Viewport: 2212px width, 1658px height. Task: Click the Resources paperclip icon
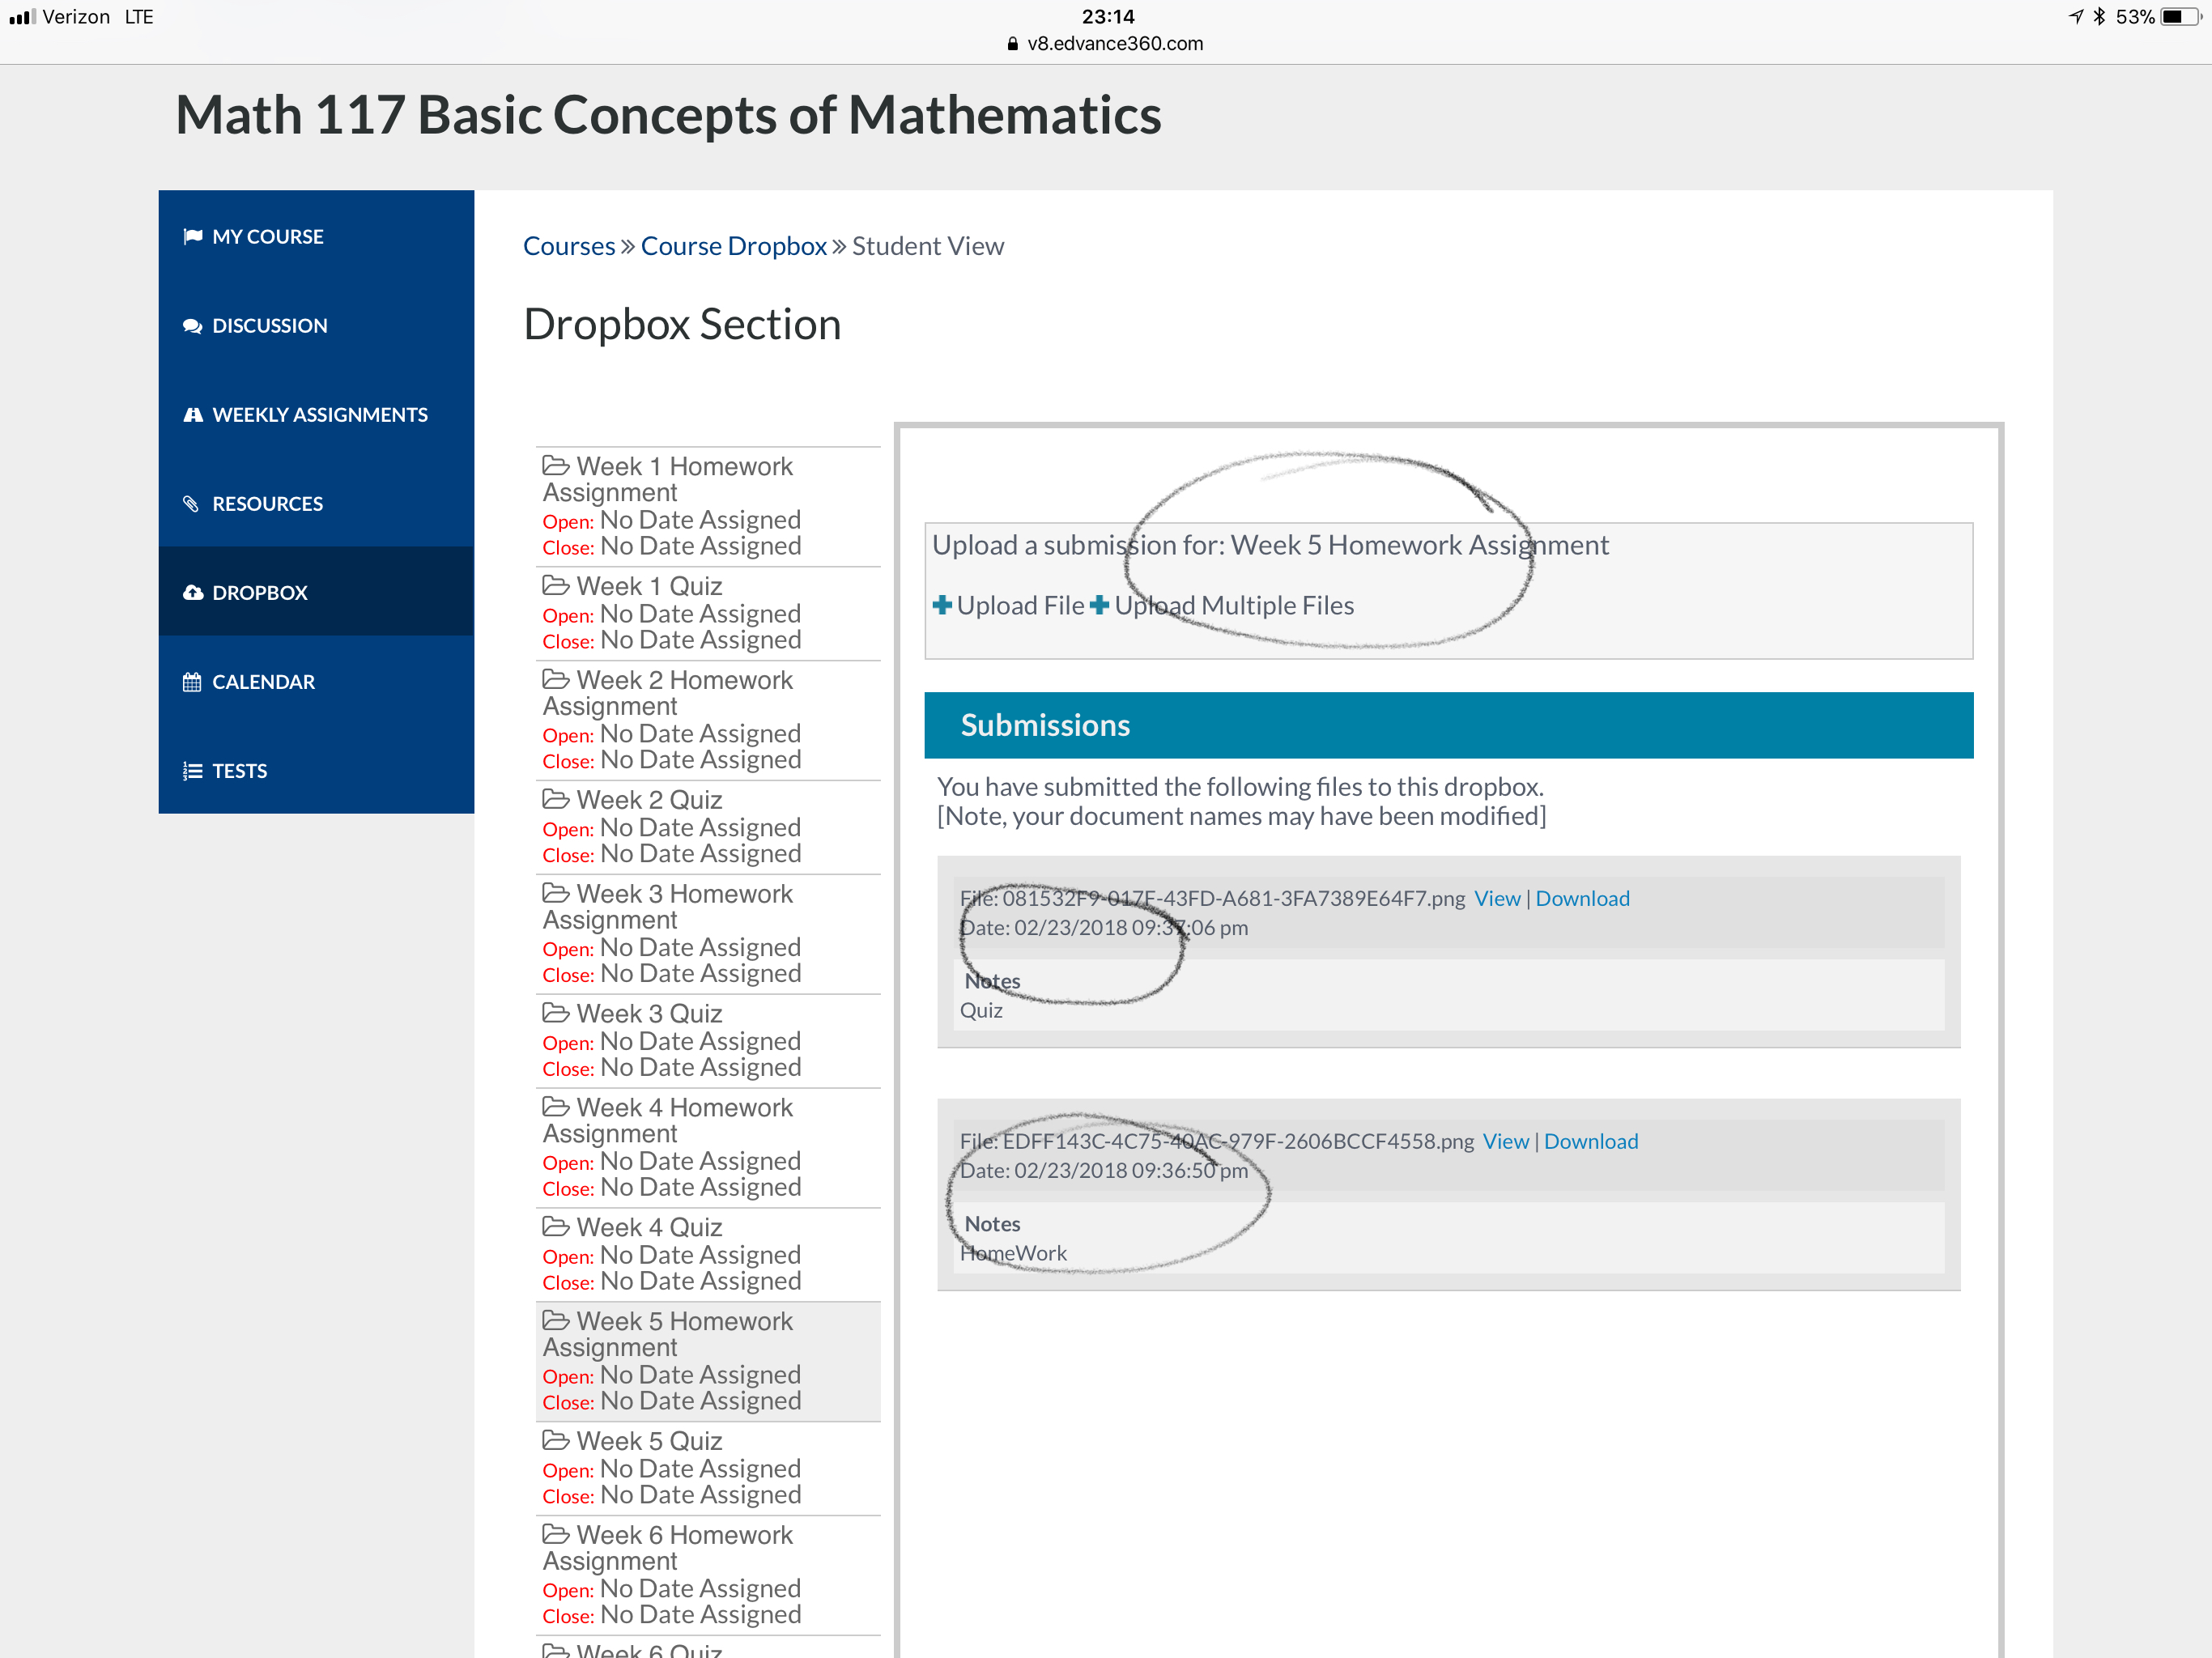coord(192,504)
